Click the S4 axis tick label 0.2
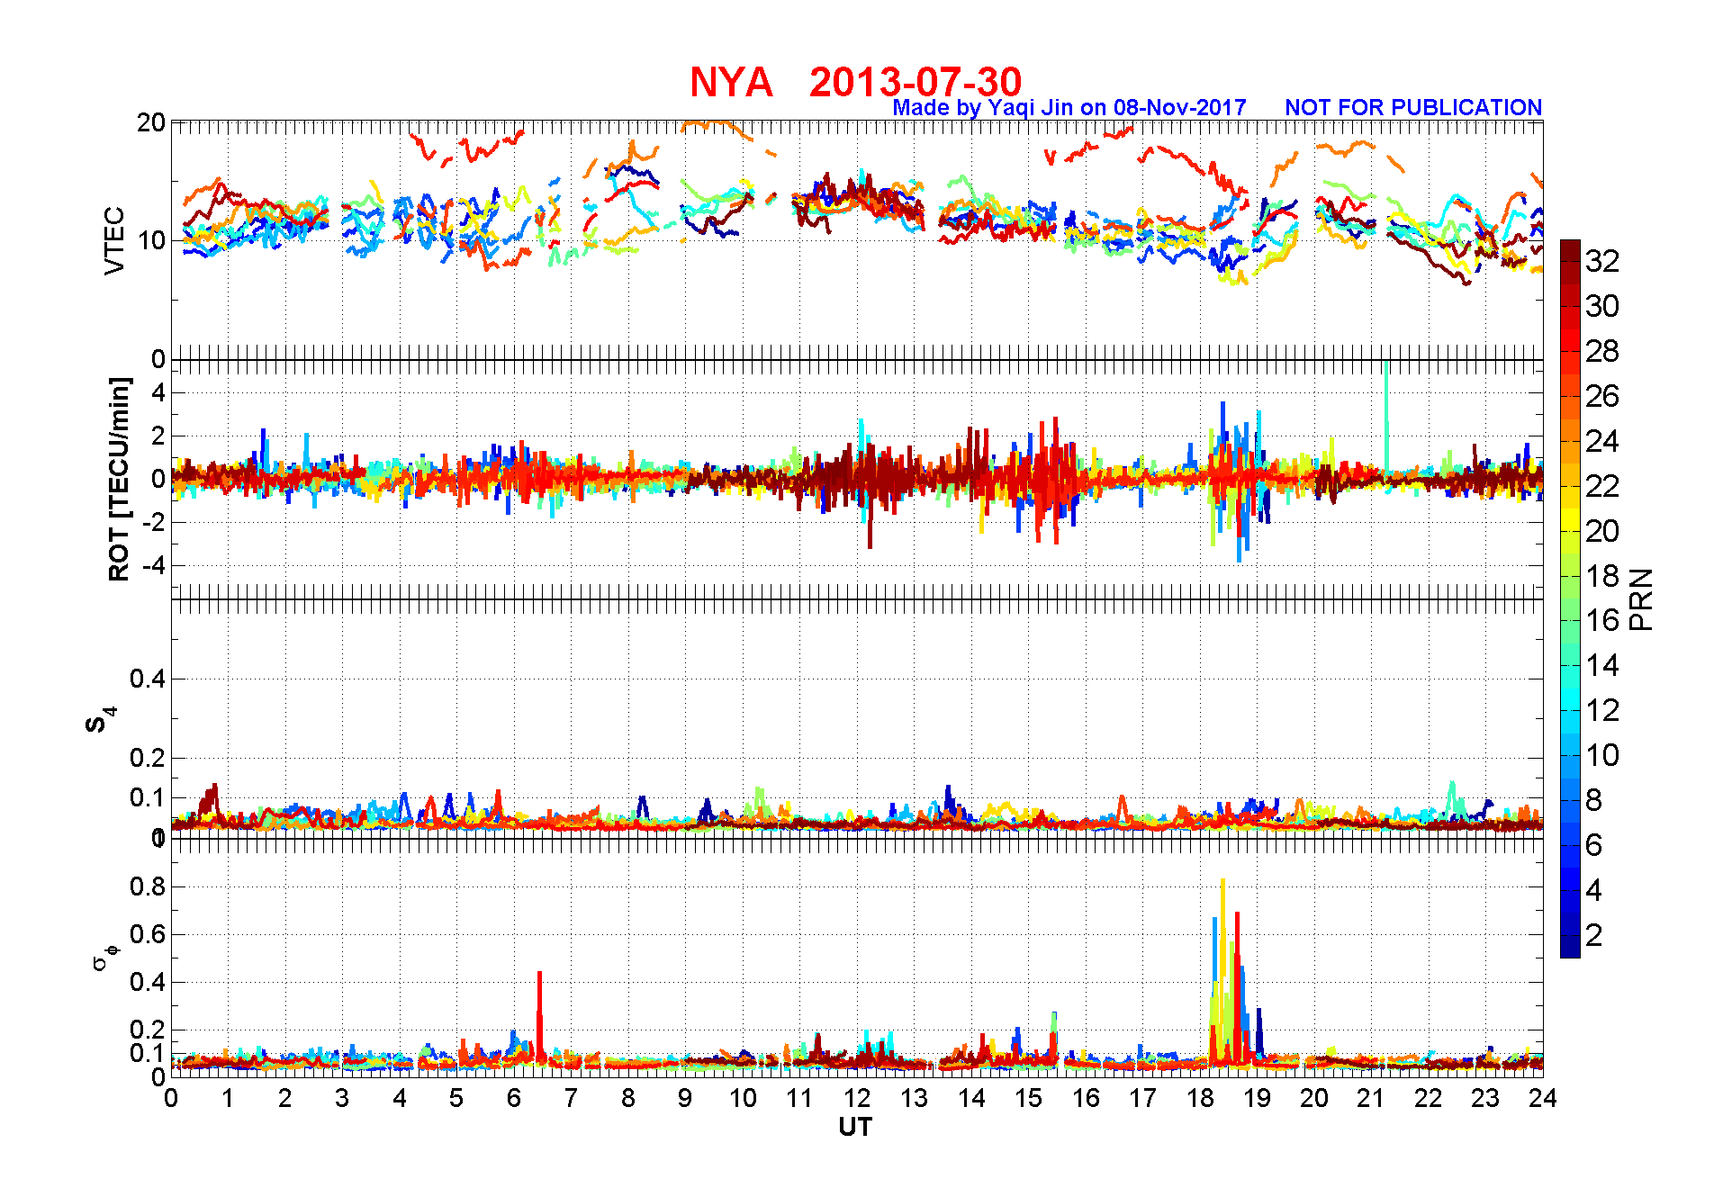 tap(148, 758)
